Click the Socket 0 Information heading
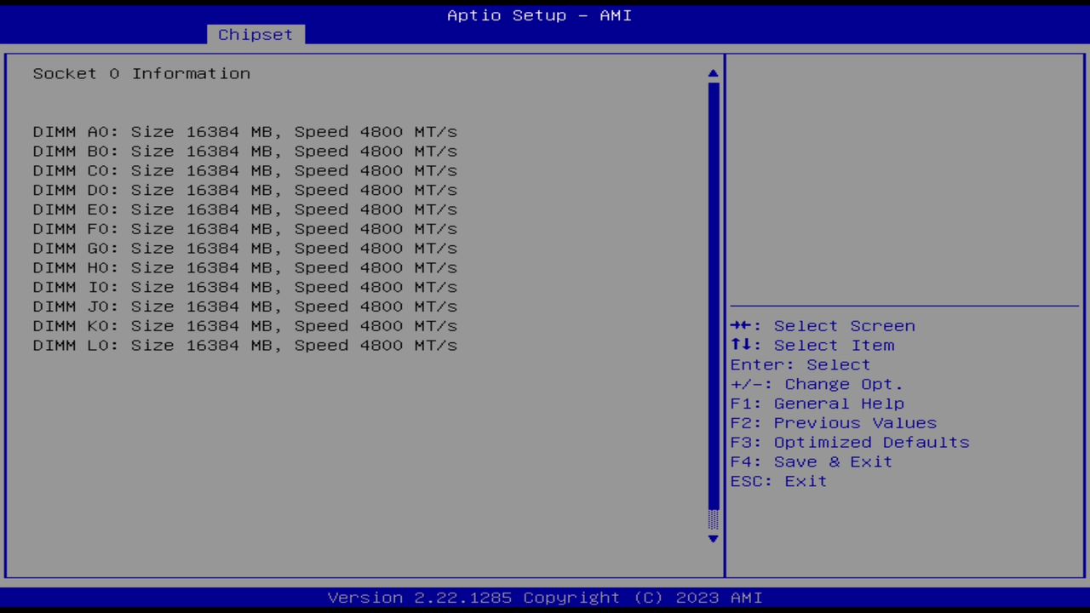This screenshot has height=613, width=1090. pos(141,73)
